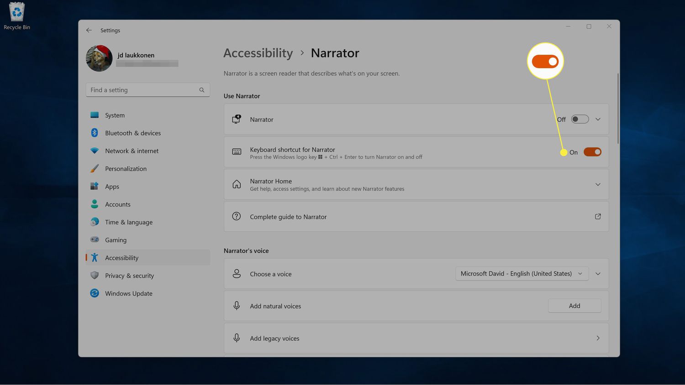Maximize the Settings window
The image size is (685, 385).
589,26
